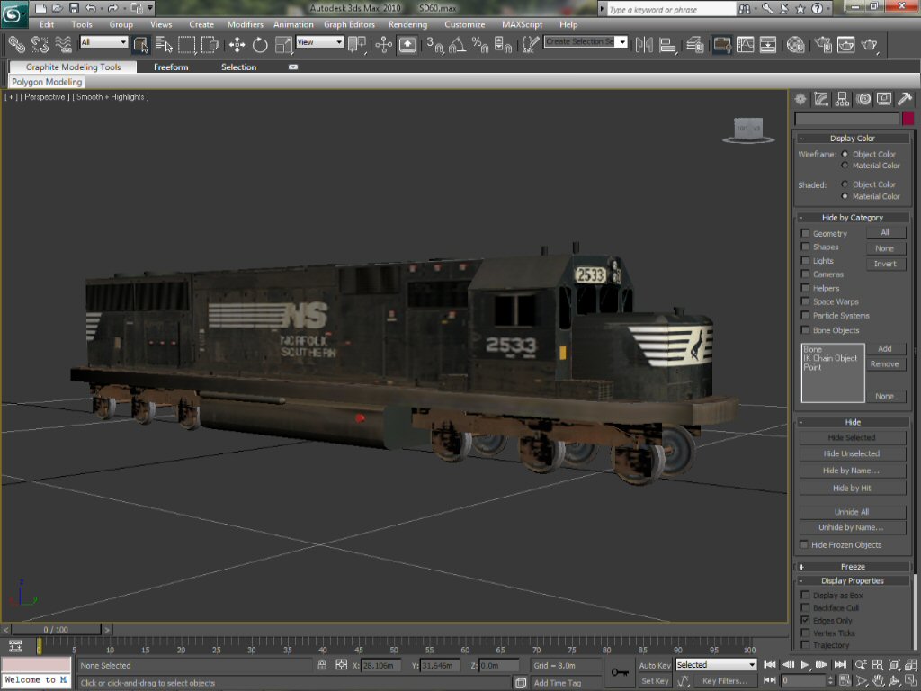Image resolution: width=921 pixels, height=691 pixels.
Task: Click the Key Filters button
Action: (725, 680)
